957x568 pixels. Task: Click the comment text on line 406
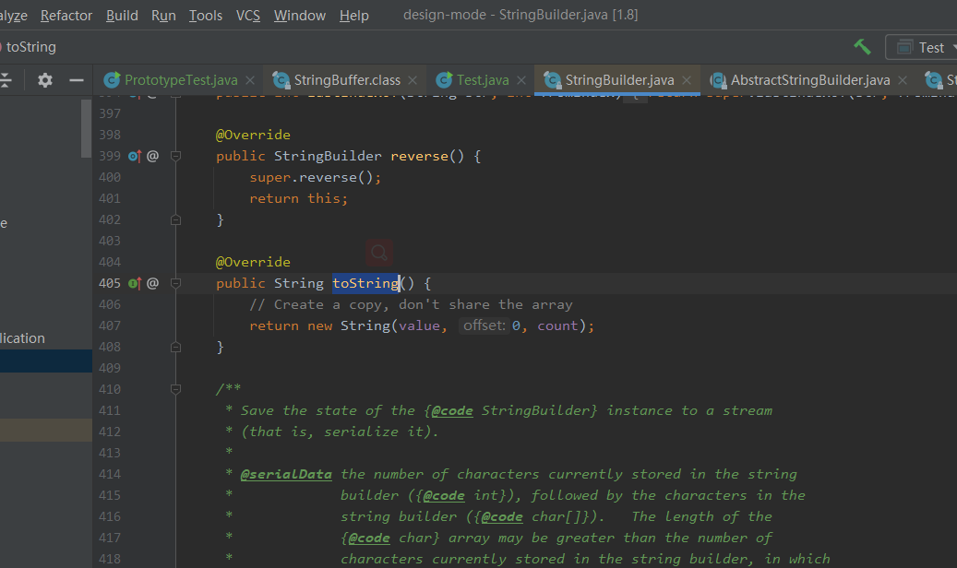click(x=411, y=304)
